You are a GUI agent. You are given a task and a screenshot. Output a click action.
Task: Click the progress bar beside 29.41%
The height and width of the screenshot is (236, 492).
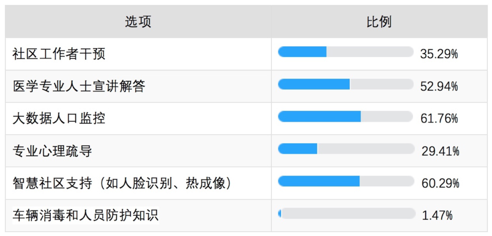coord(346,149)
